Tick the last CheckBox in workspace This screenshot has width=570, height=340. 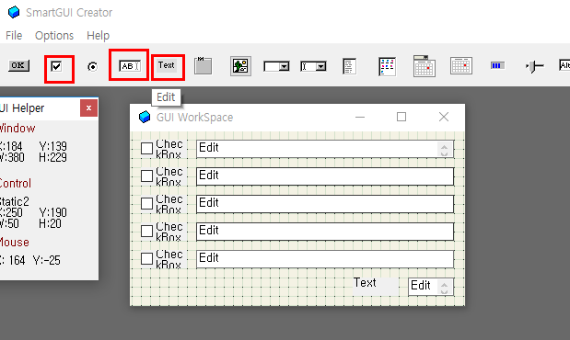coord(146,259)
